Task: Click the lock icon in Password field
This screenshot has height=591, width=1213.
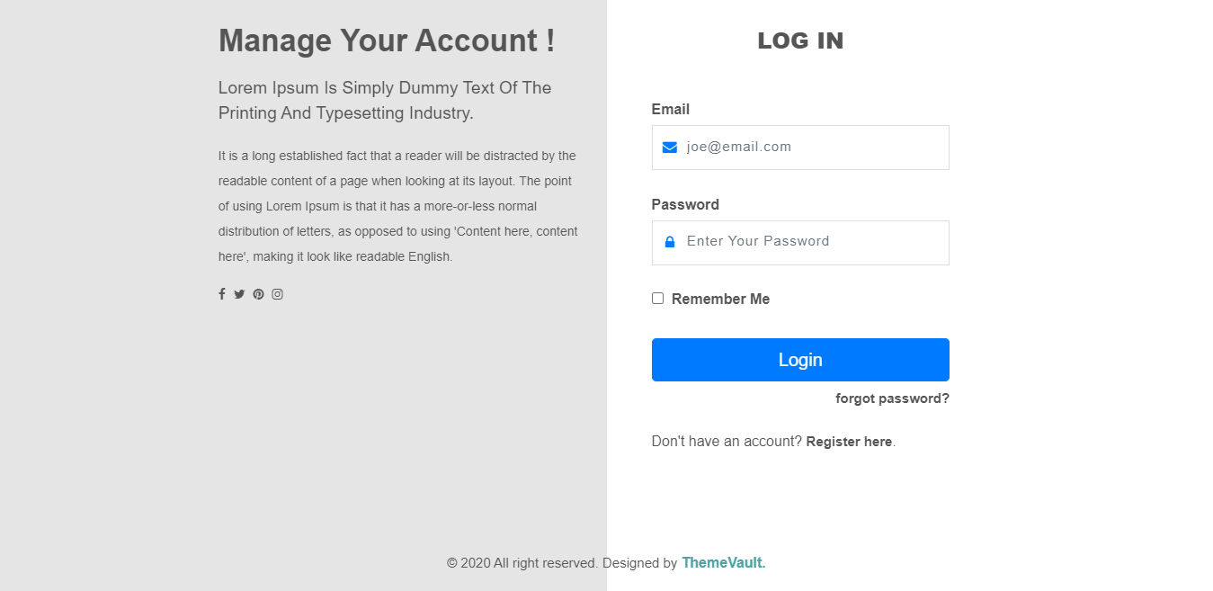Action: coord(670,242)
